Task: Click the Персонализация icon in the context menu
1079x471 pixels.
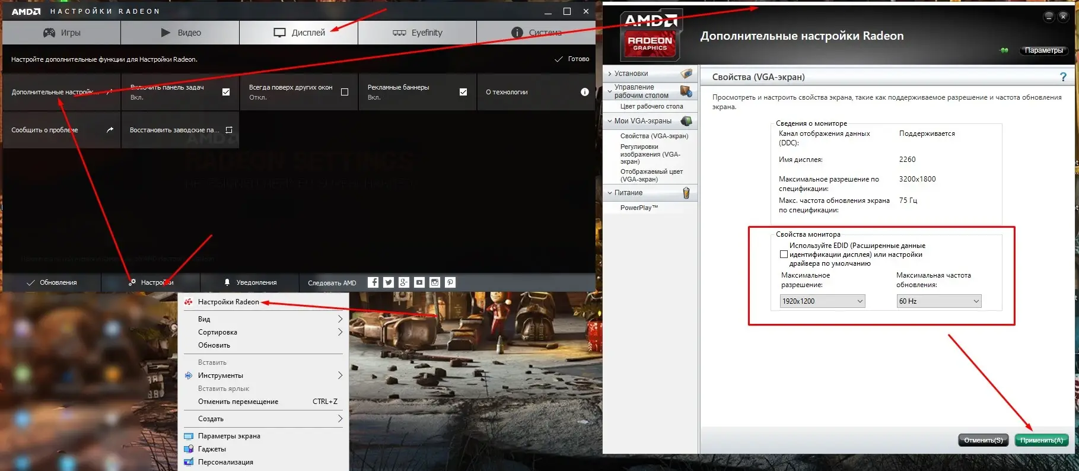Action: point(189,462)
